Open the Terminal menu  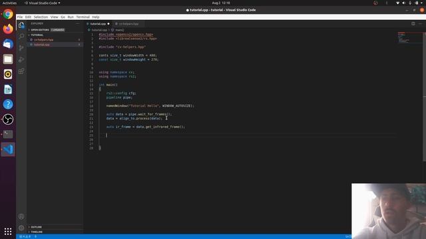pos(83,17)
